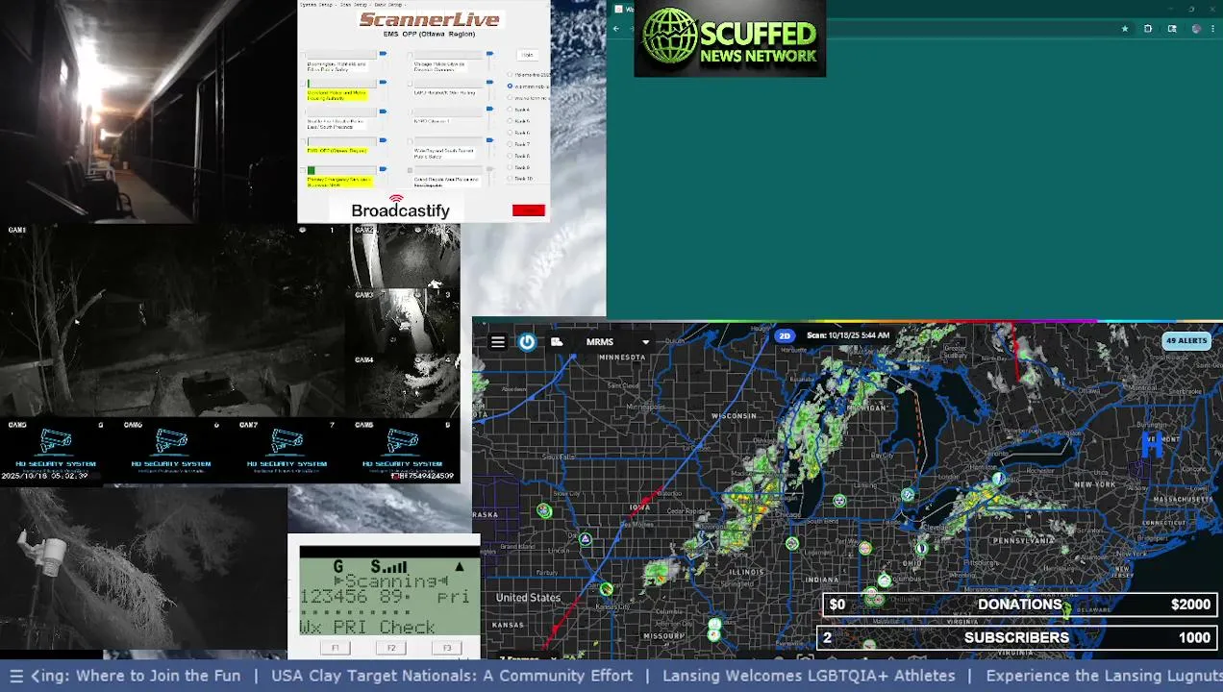Viewport: 1223px width, 692px height.
Task: Select the Bank 10 radio button
Action: 510,179
